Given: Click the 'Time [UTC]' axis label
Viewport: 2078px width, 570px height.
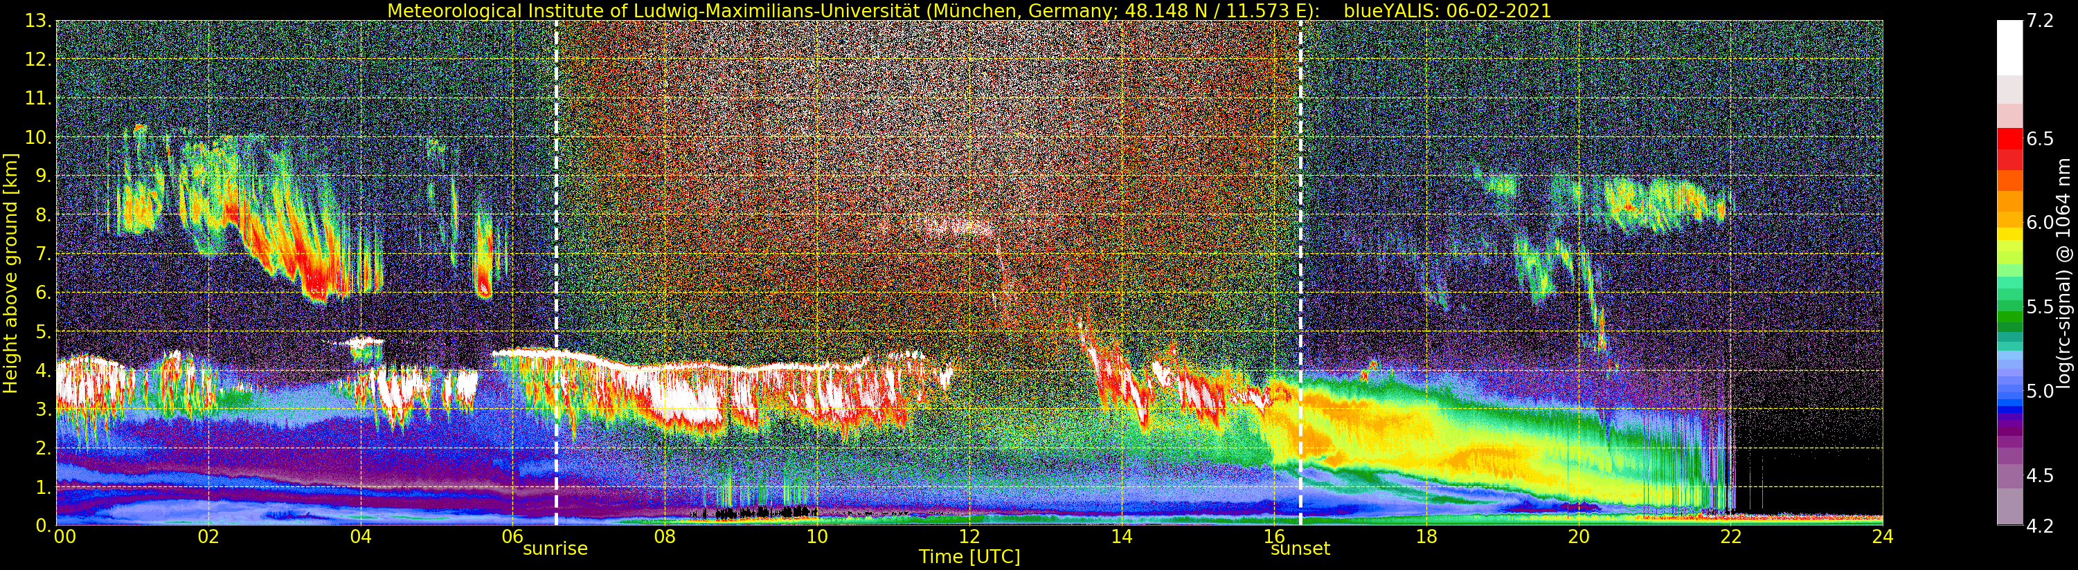Looking at the screenshot, I should [x=969, y=557].
